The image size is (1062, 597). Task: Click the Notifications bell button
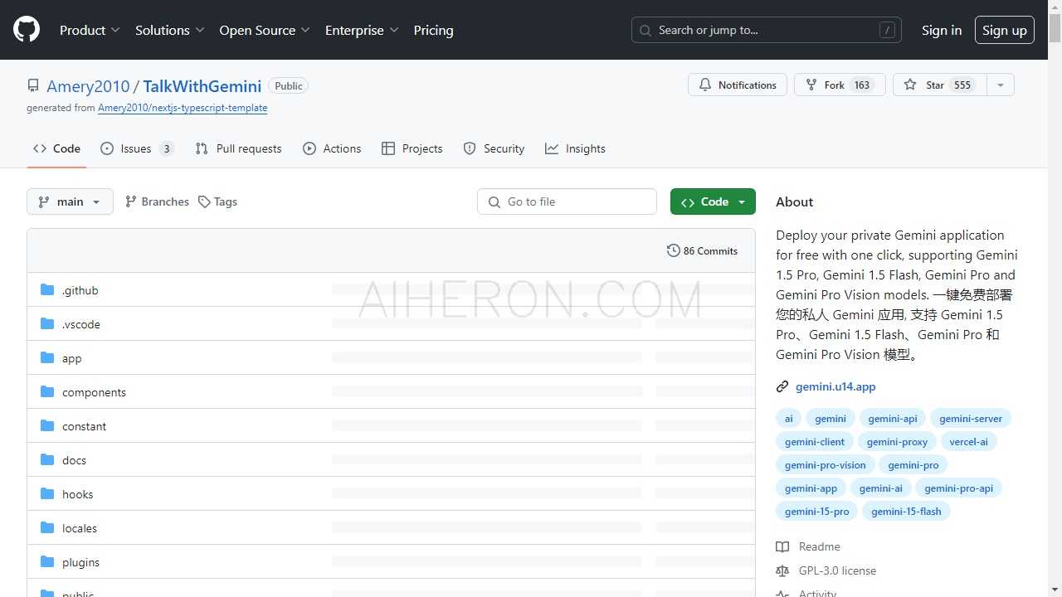[737, 85]
